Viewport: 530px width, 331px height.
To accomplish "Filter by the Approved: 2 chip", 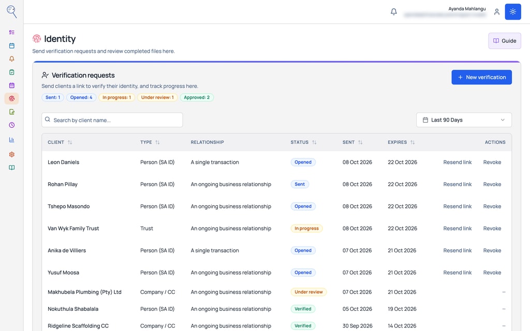I will (x=197, y=97).
